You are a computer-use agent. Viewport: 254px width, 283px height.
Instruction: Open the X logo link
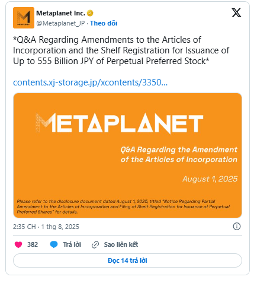click(236, 13)
